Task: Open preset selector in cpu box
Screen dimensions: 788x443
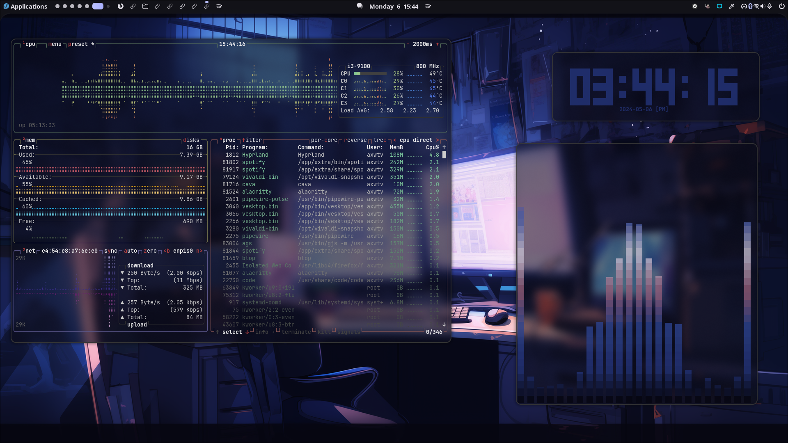Action: click(x=78, y=44)
